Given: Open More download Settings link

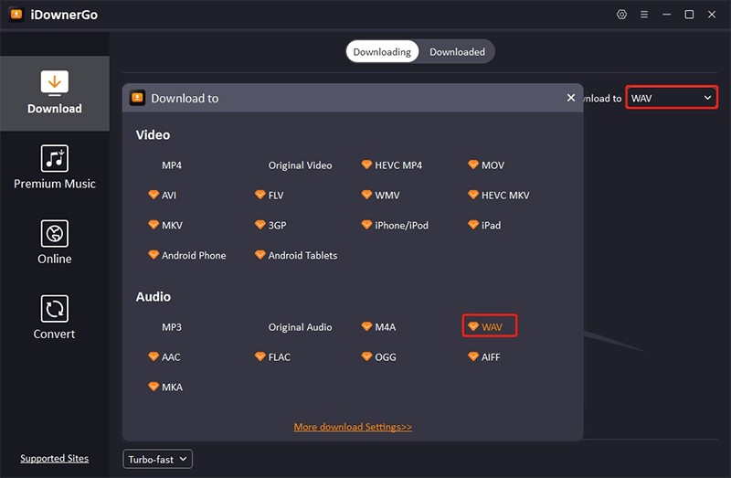Looking at the screenshot, I should pos(353,427).
